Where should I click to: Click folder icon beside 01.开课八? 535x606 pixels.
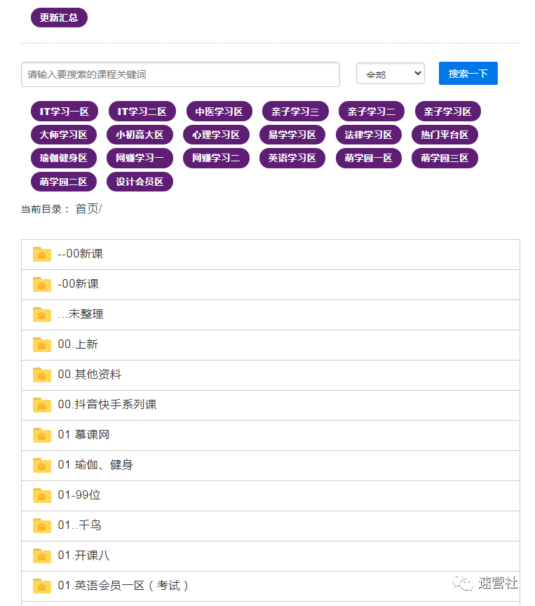(42, 555)
